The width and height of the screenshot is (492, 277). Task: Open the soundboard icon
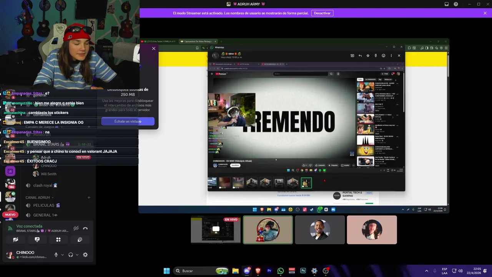coord(80,239)
